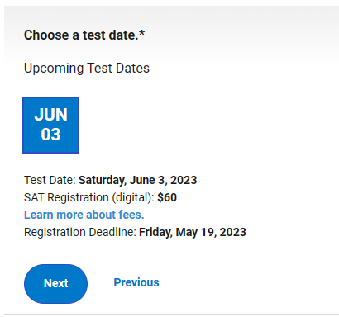Click the date Saturday, June 3, 2023
The width and height of the screenshot is (339, 317).
pyautogui.click(x=138, y=180)
